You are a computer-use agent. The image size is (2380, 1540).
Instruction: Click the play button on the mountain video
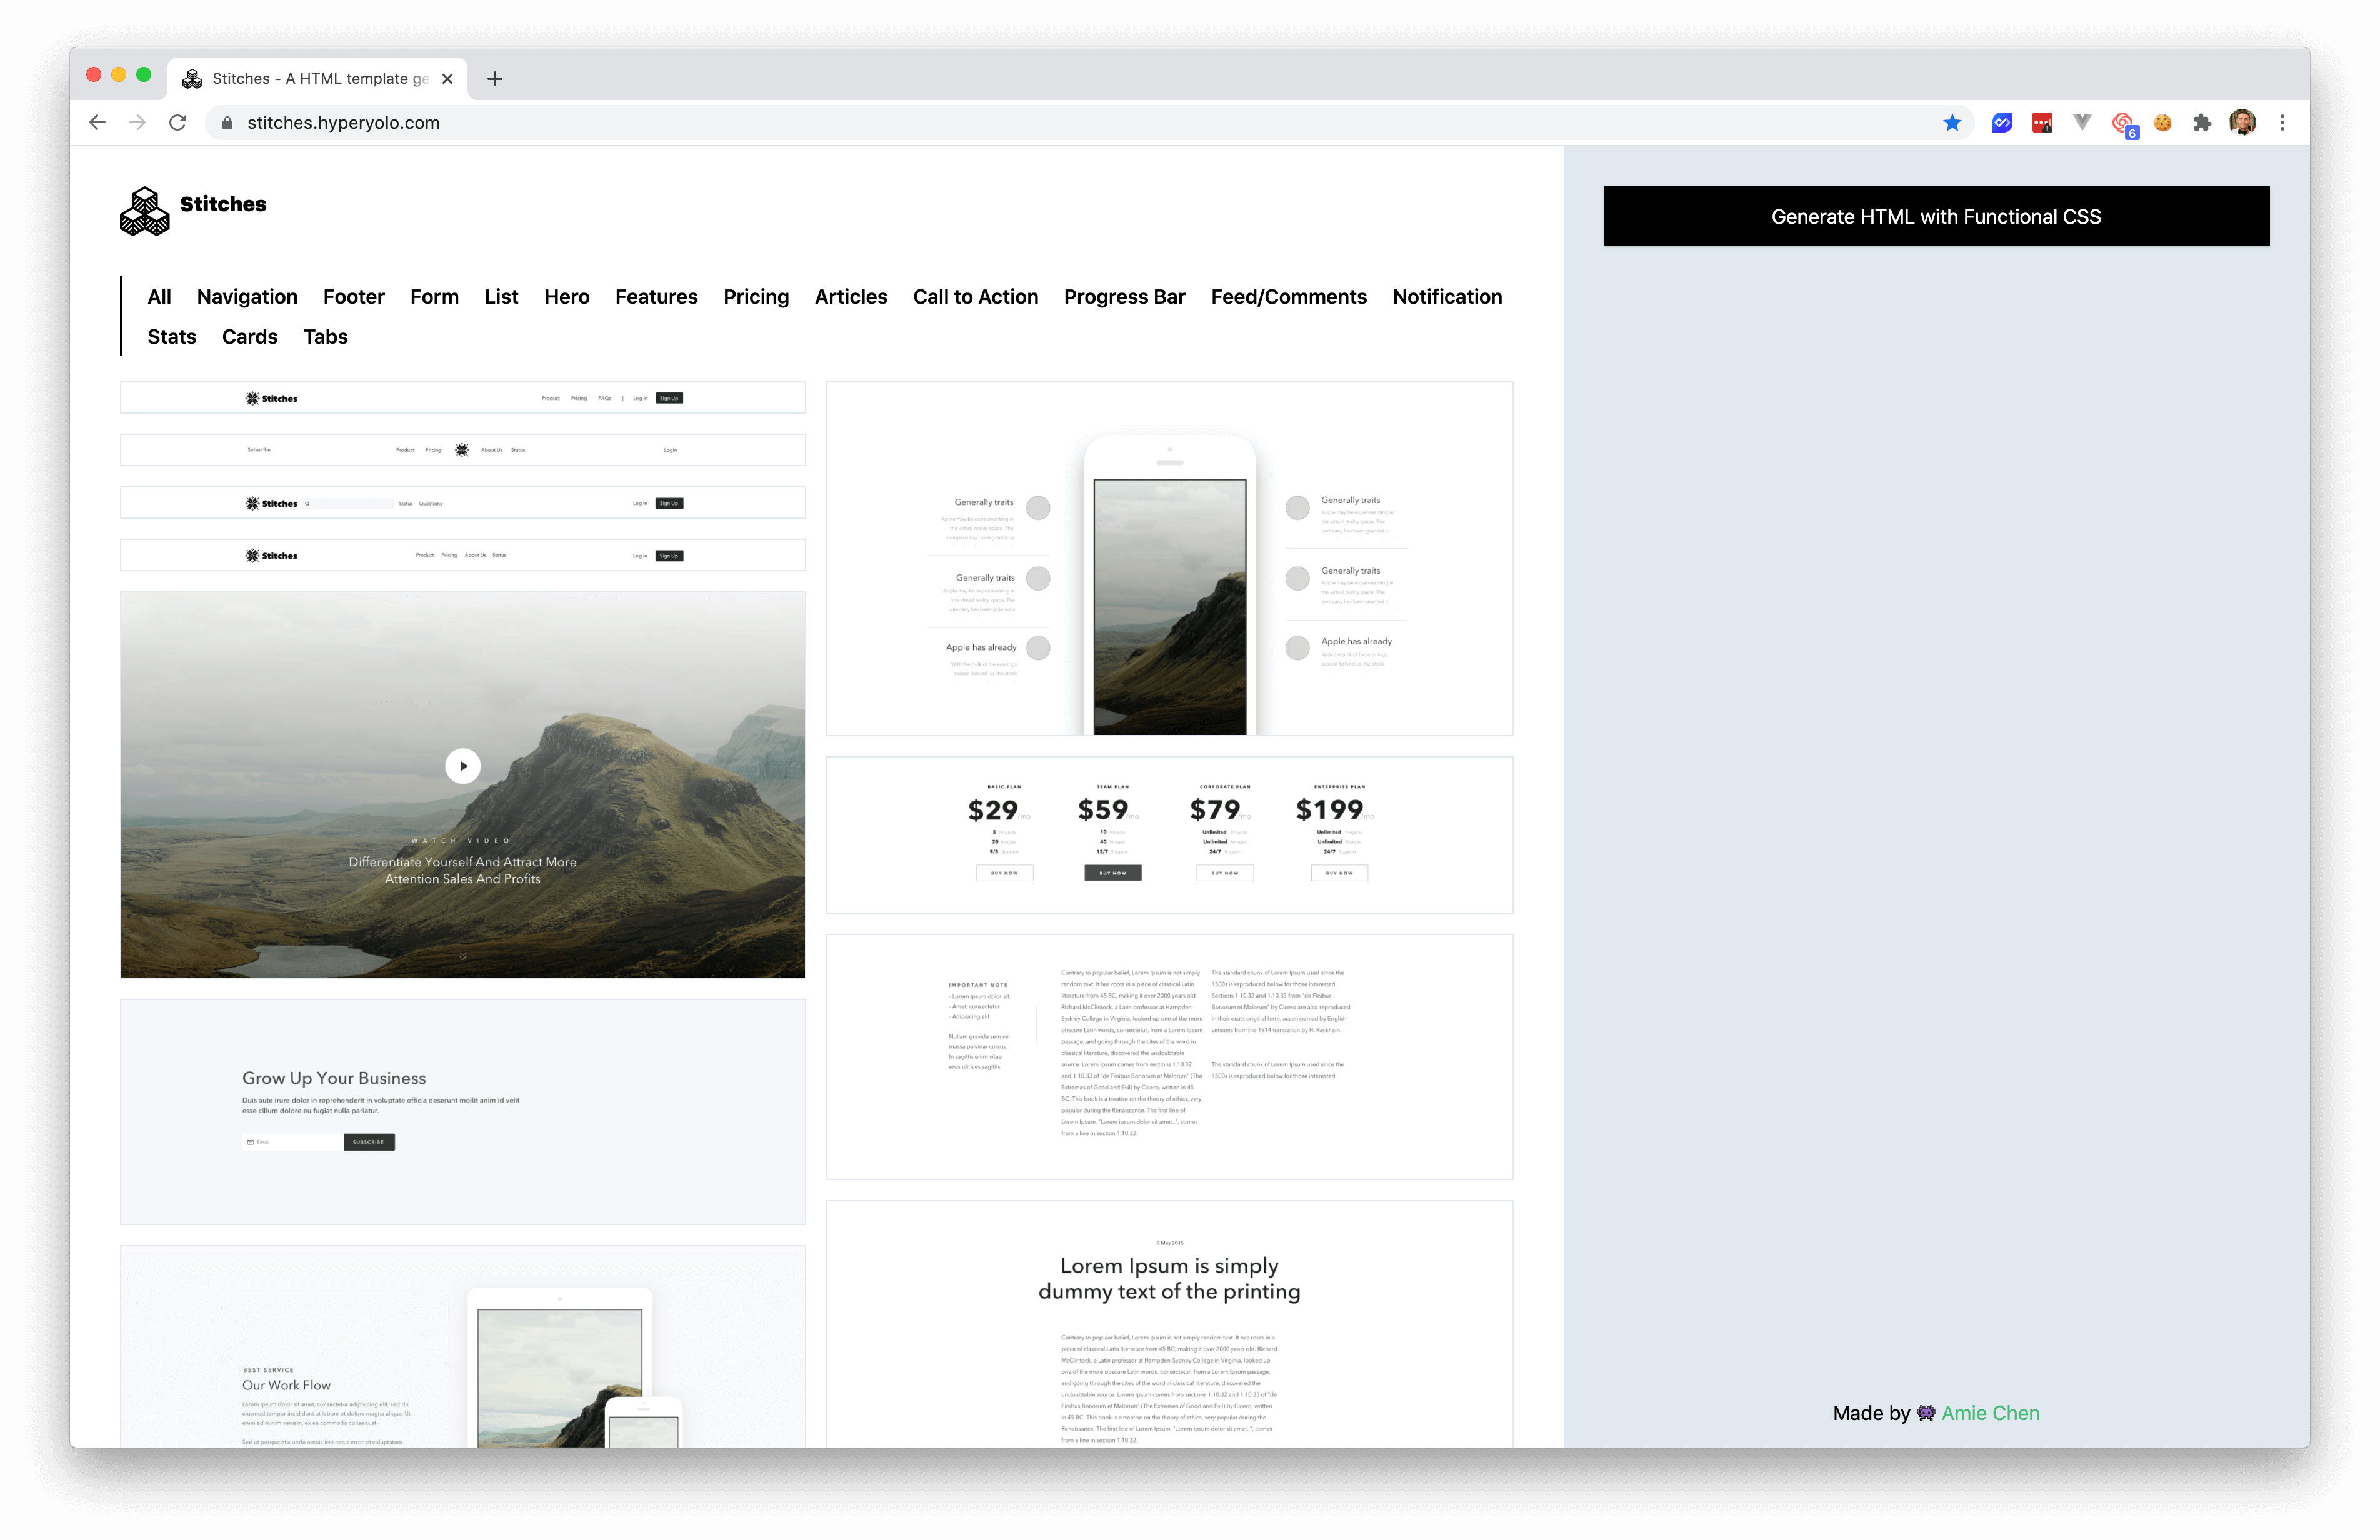tap(463, 765)
